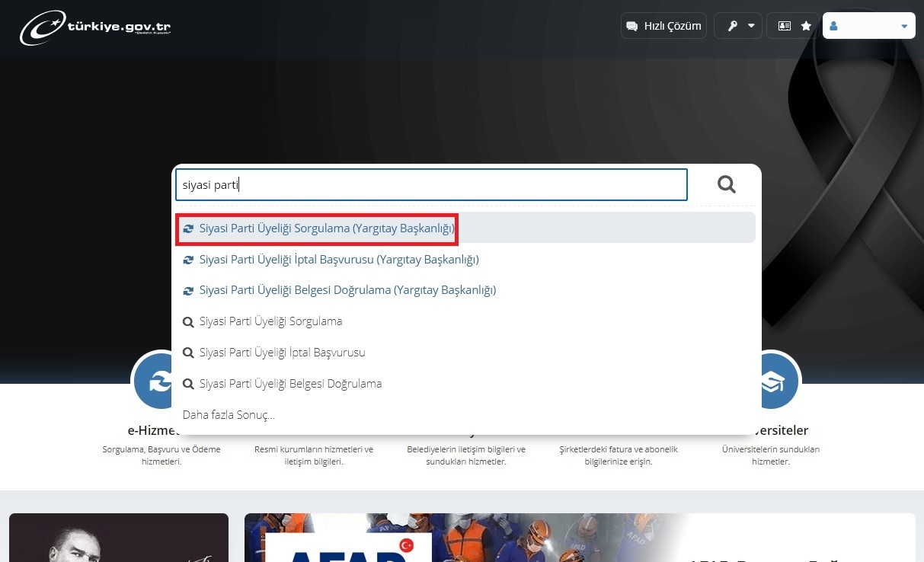Open the key login options dropdown
Viewport: 924px width, 562px height.
738,25
